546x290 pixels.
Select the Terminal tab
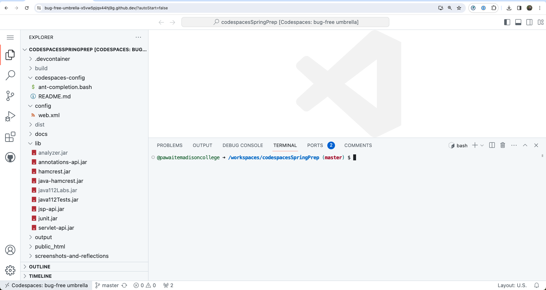[x=285, y=145]
